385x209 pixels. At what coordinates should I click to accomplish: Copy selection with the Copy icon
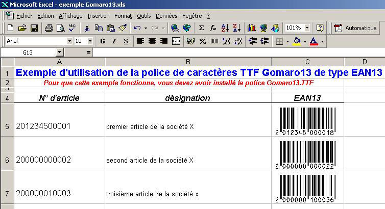99,28
